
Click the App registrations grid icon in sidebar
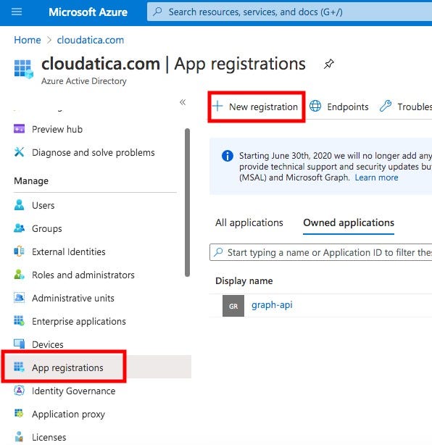coord(19,367)
